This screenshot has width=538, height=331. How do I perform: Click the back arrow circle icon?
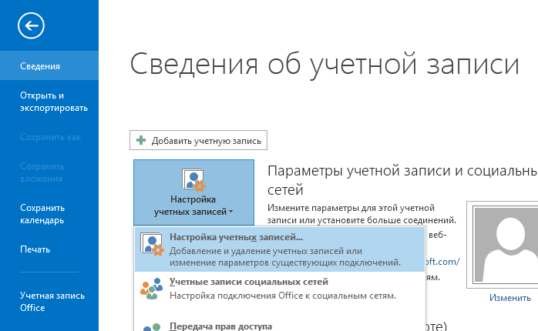point(32,25)
